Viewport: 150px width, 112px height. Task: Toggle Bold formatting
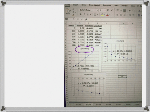click(x=81, y=14)
